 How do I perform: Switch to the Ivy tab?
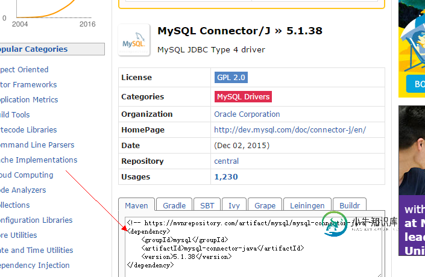click(234, 205)
